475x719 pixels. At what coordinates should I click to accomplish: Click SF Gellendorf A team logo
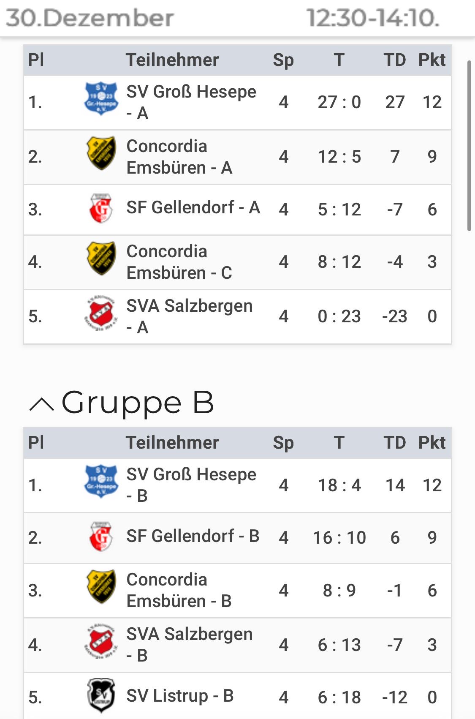pos(101,208)
